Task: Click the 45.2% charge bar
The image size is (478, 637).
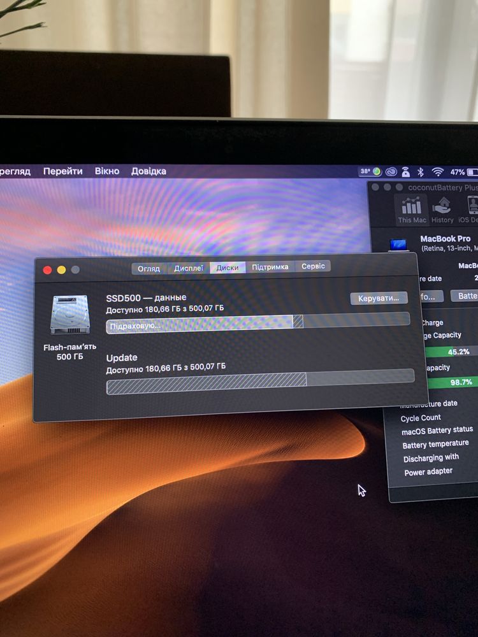Action: coord(452,352)
